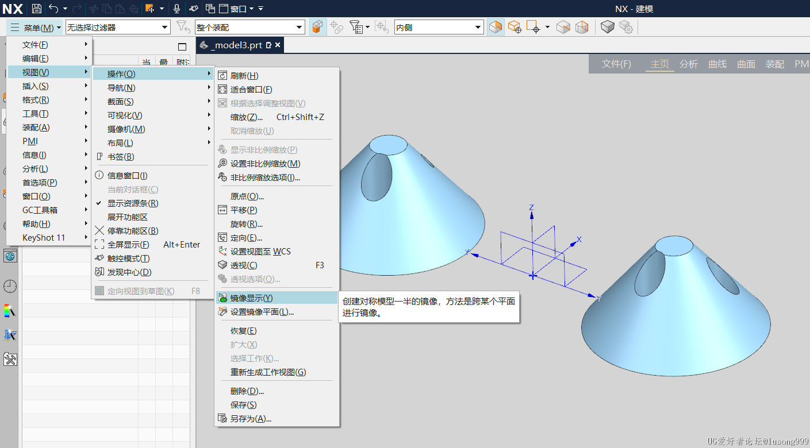
Task: Toggle 停靠功能区(B) dock ribbon item
Action: pos(153,231)
